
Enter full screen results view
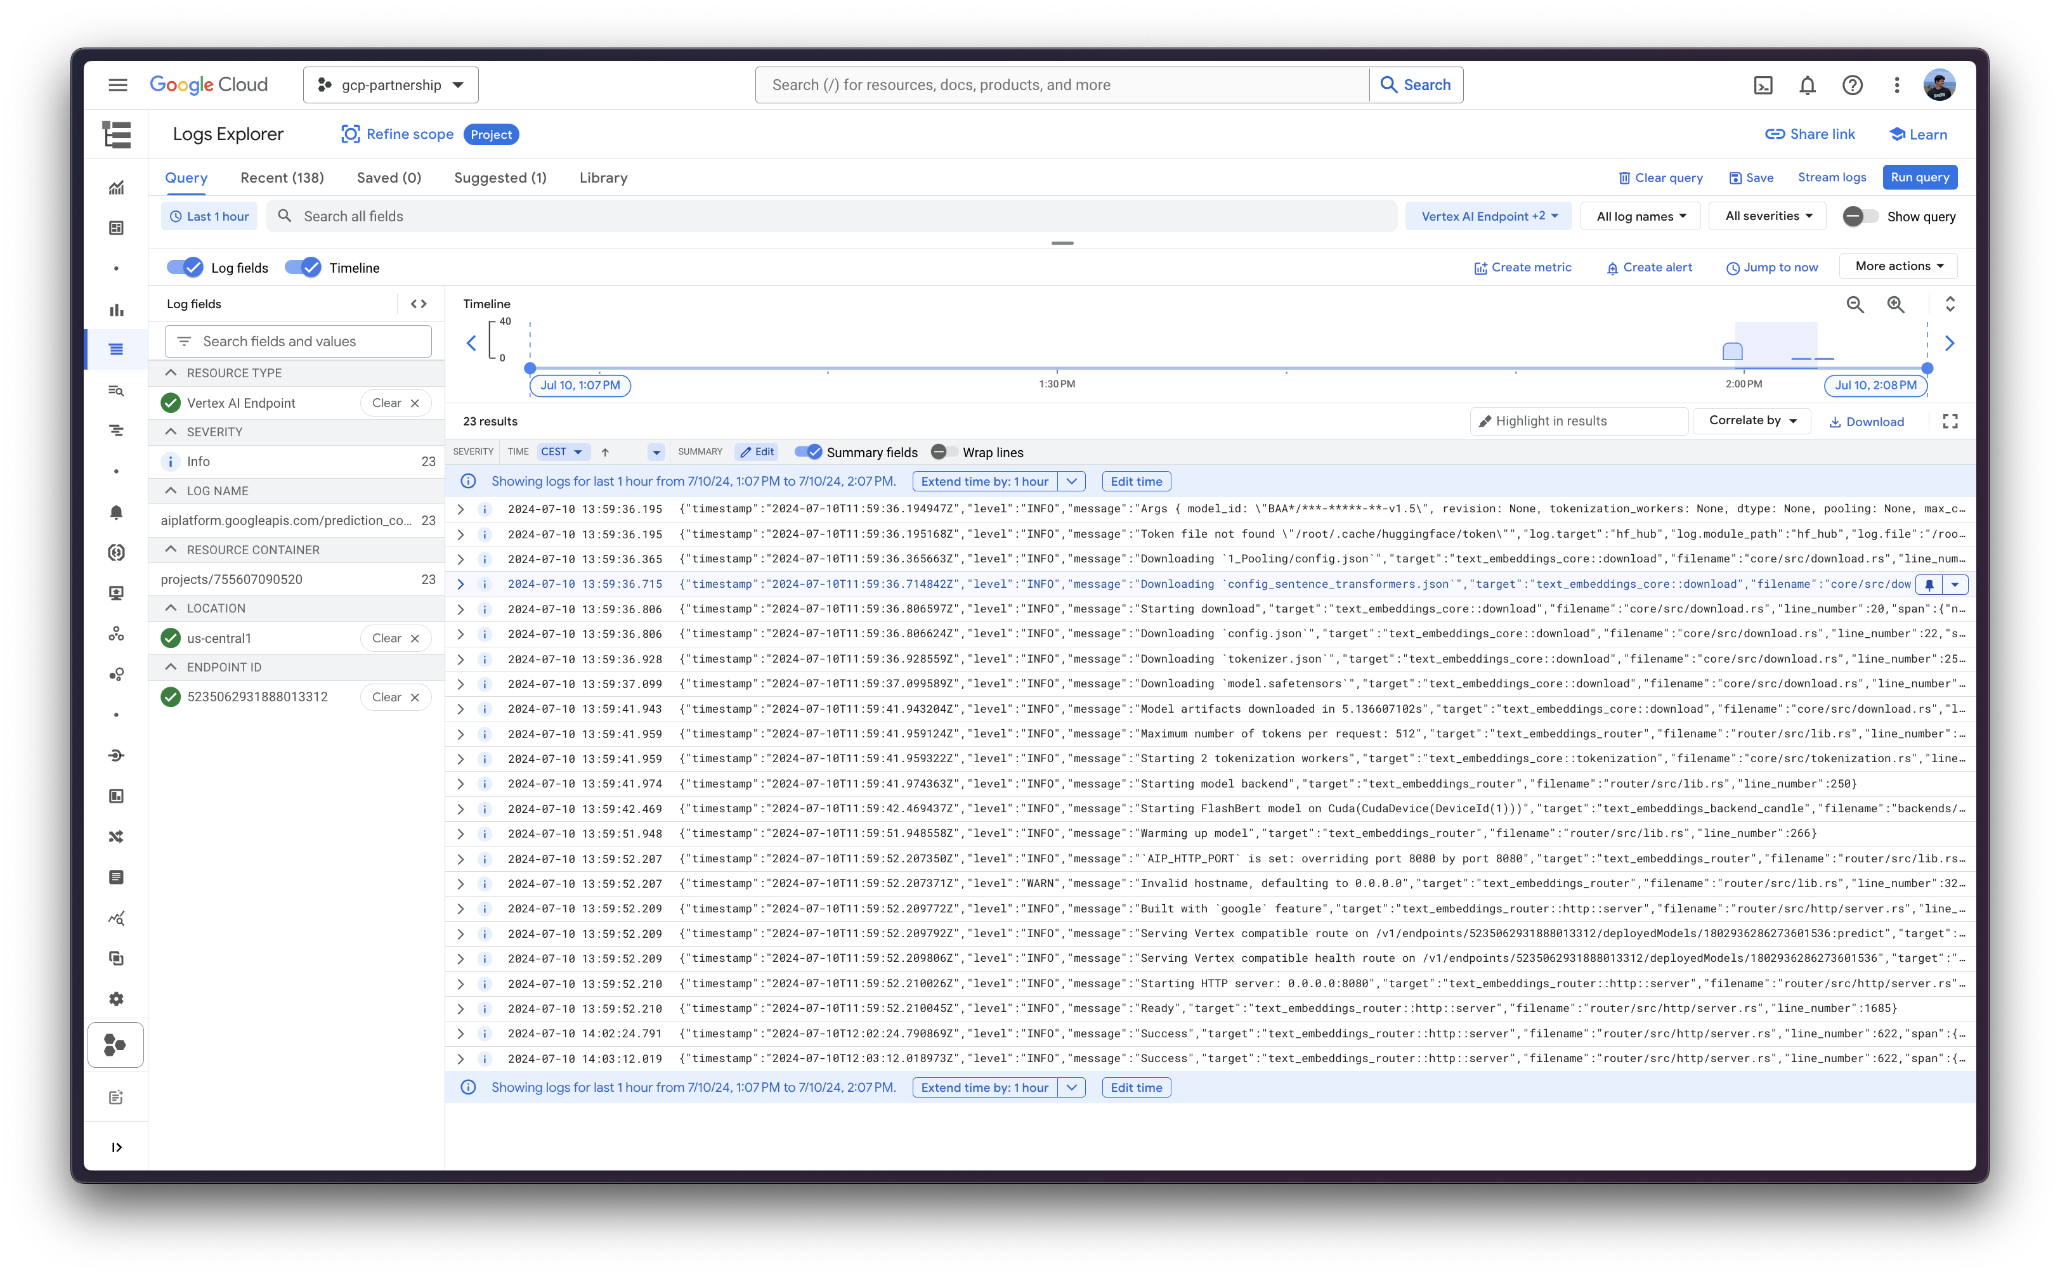pos(1950,422)
